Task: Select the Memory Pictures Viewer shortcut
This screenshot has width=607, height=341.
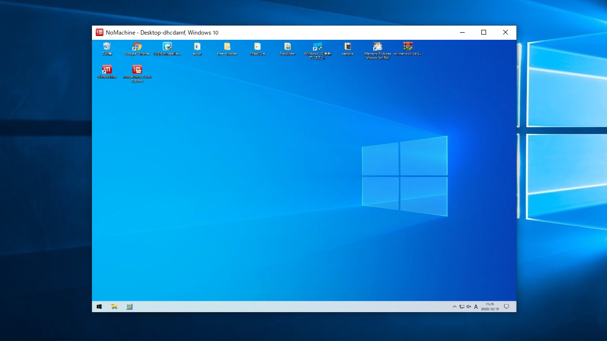Action: 378,51
